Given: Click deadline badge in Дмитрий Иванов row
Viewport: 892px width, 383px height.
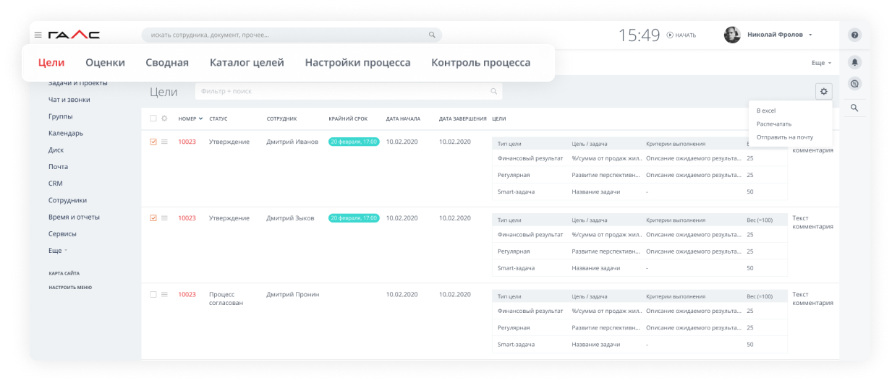Looking at the screenshot, I should tap(354, 142).
